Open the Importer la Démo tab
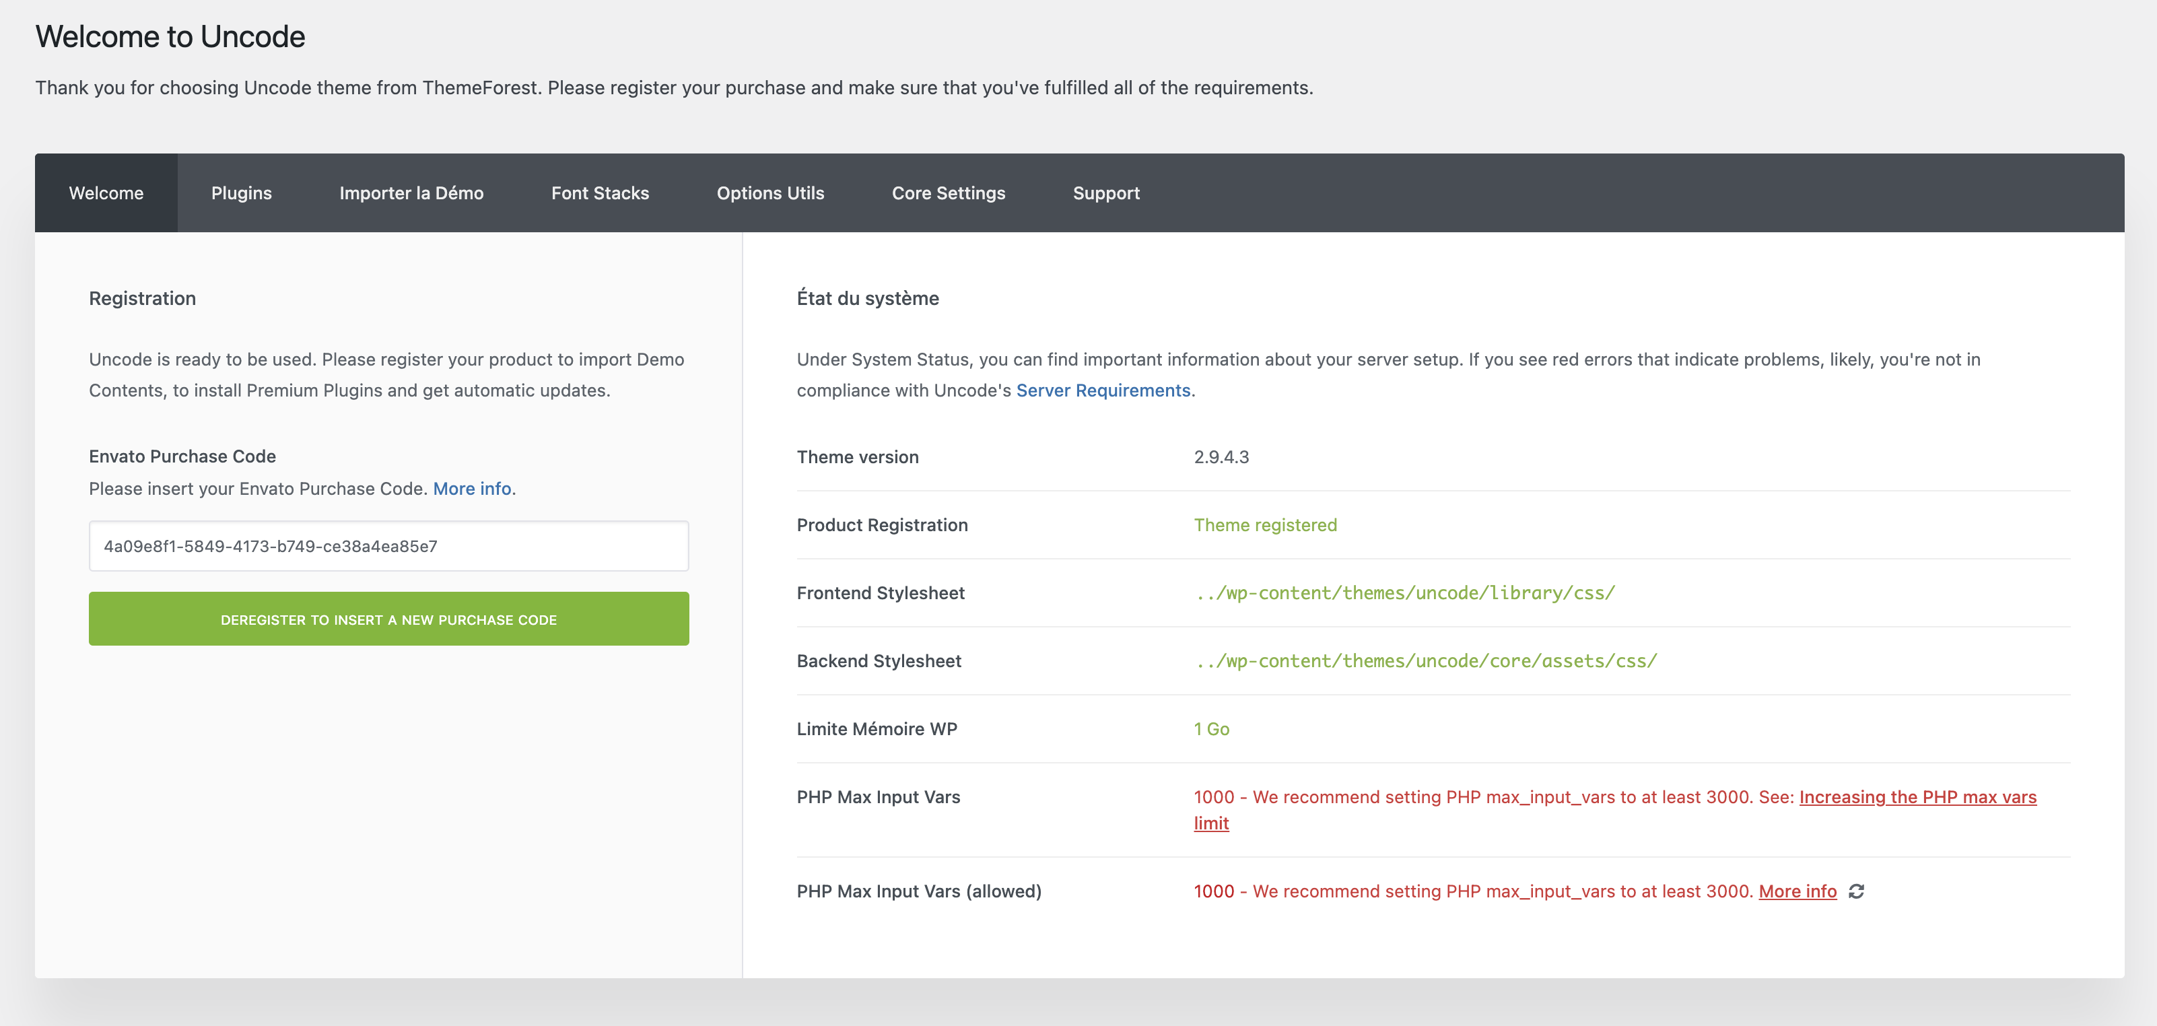This screenshot has height=1026, width=2157. pyautogui.click(x=411, y=193)
